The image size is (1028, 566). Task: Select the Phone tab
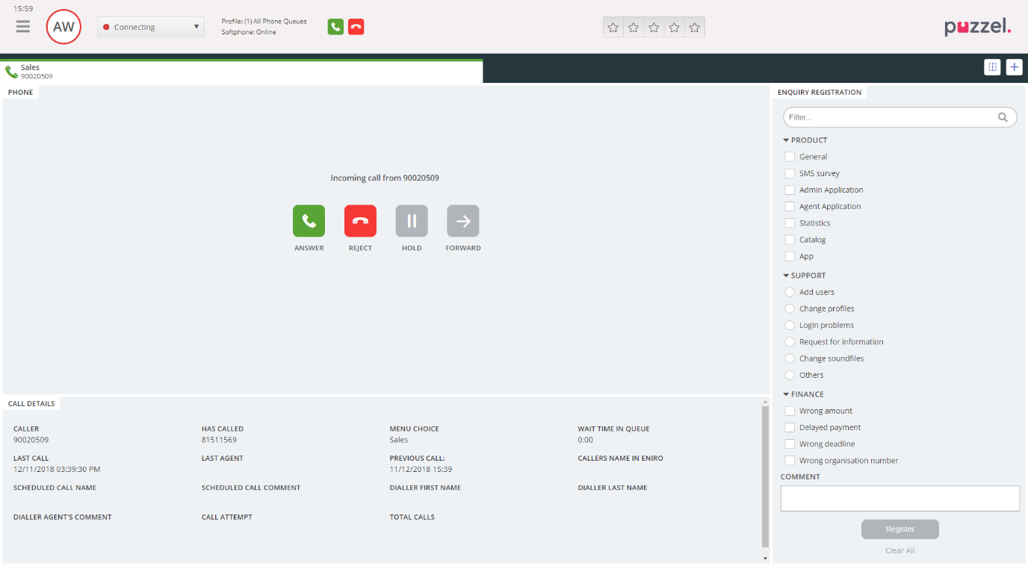(x=20, y=92)
